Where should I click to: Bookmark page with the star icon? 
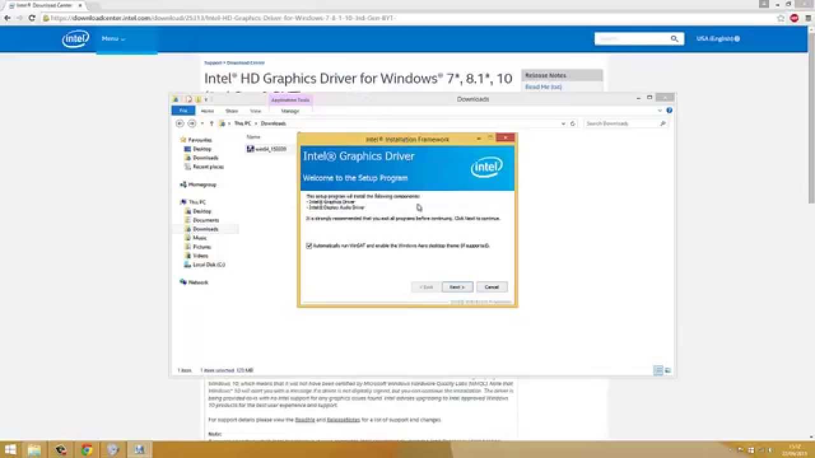(x=781, y=18)
